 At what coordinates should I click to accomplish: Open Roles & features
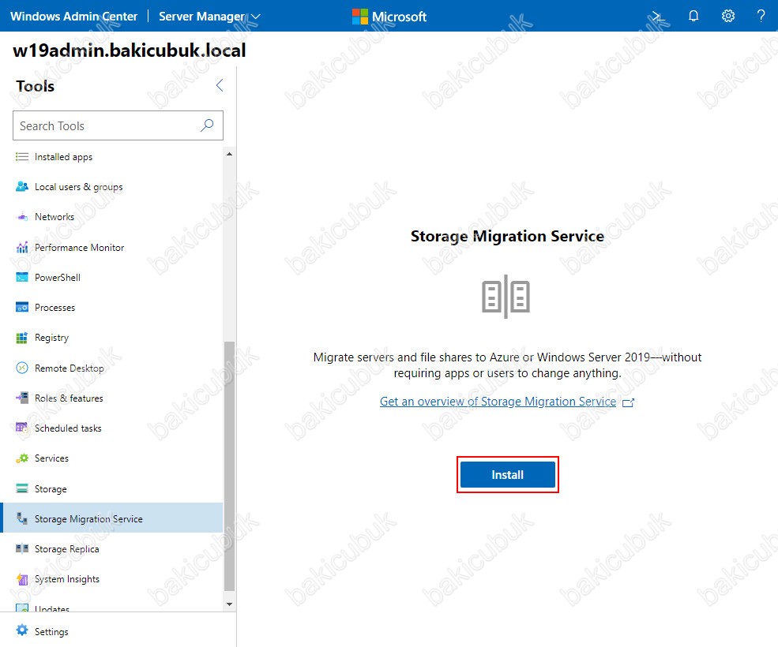69,398
